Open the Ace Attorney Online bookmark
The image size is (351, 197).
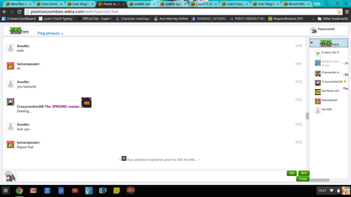point(171,19)
